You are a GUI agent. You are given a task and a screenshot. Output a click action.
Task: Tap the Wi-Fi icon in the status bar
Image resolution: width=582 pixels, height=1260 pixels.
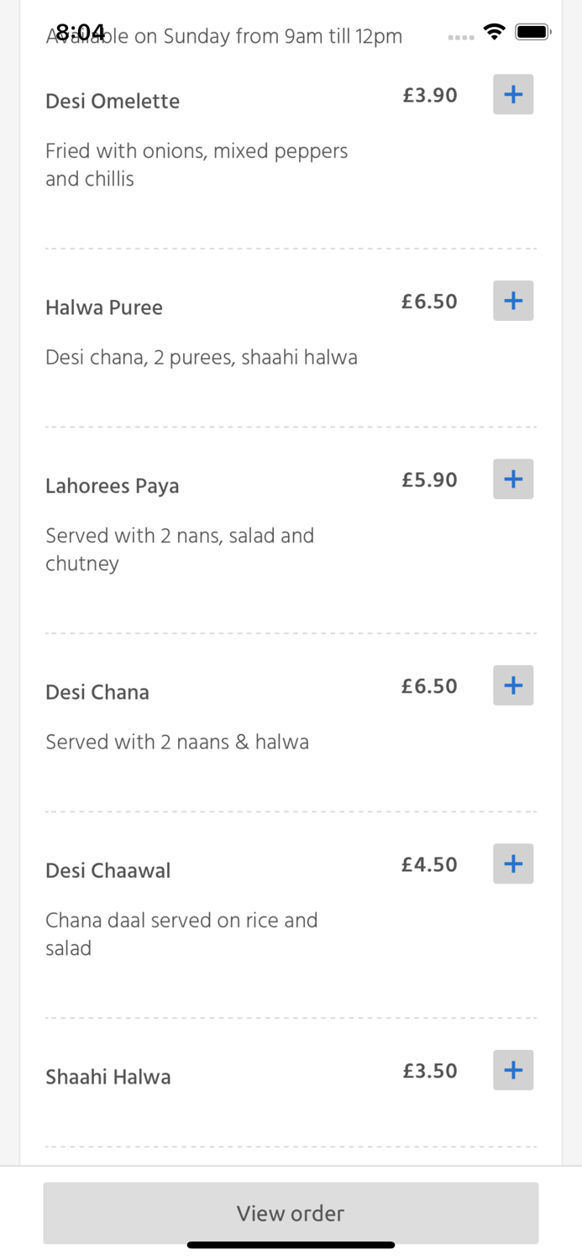click(x=494, y=31)
